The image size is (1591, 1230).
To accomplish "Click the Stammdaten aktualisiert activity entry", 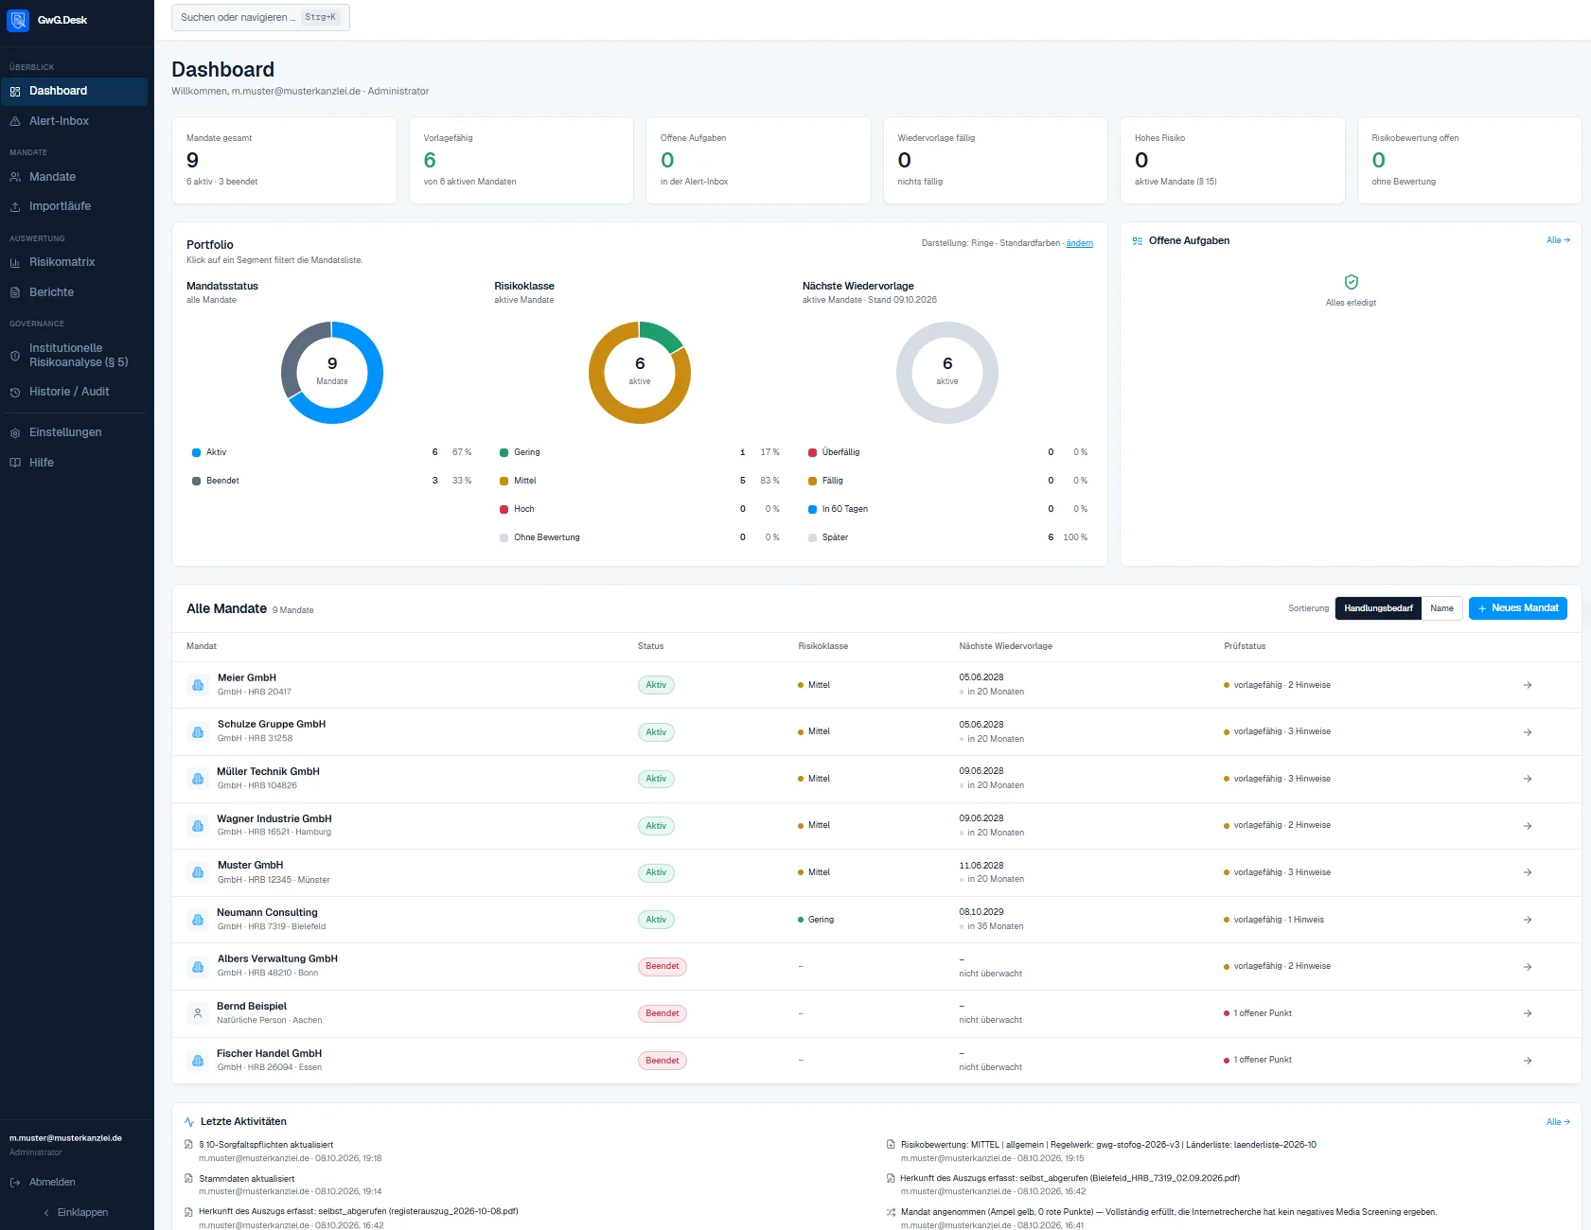I will pos(247,1179).
